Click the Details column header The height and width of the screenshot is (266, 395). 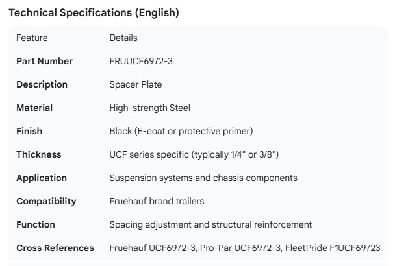click(x=123, y=38)
